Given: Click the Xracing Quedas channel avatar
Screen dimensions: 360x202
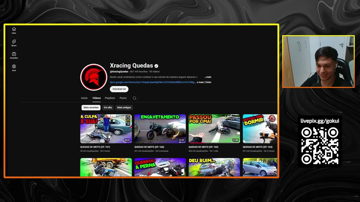Looking at the screenshot, I should coord(94,77).
